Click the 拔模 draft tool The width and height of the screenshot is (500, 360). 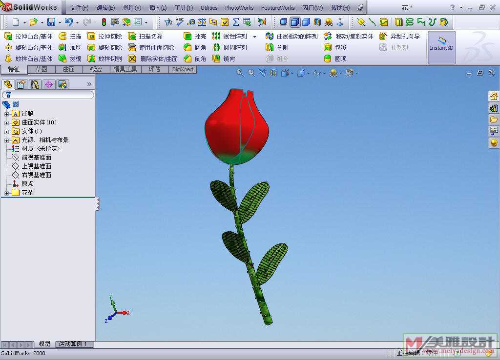click(70, 59)
